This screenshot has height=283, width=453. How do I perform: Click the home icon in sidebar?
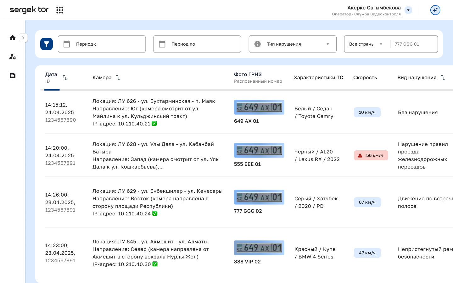(13, 38)
